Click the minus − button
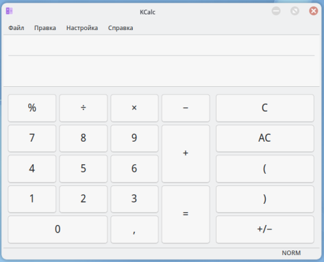The height and width of the screenshot is (262, 324). tap(186, 108)
